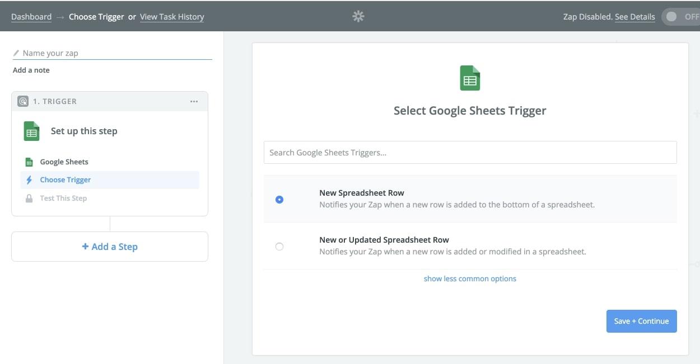Focus the Search Google Sheets Triggers field
Viewport: 700px width, 364px height.
pyautogui.click(x=470, y=153)
